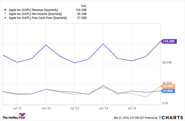Click the 0.00 y-axis label

165,103
